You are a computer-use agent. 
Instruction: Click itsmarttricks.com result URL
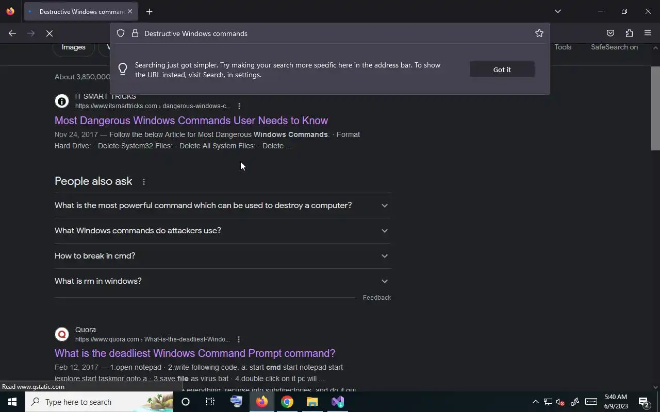pos(153,106)
